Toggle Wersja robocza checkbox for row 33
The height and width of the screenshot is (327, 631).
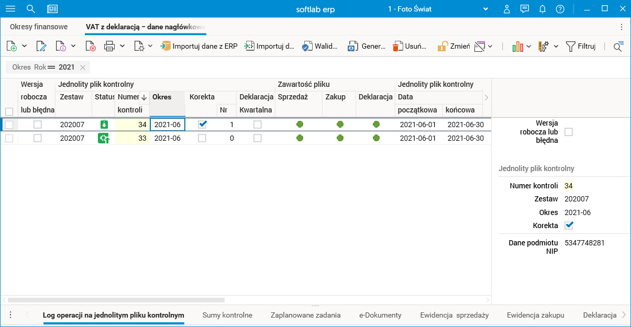pos(38,138)
